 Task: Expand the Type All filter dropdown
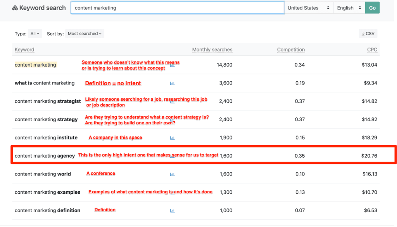tap(35, 34)
